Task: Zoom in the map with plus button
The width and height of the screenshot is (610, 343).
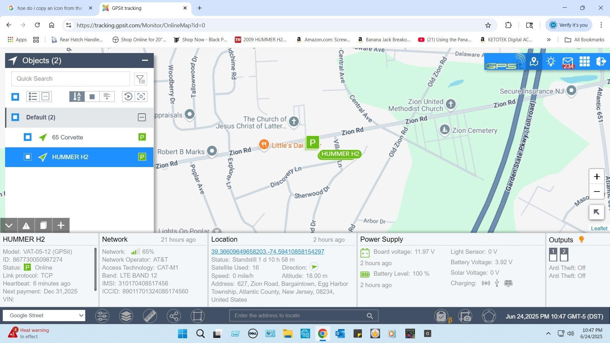Action: 596,177
